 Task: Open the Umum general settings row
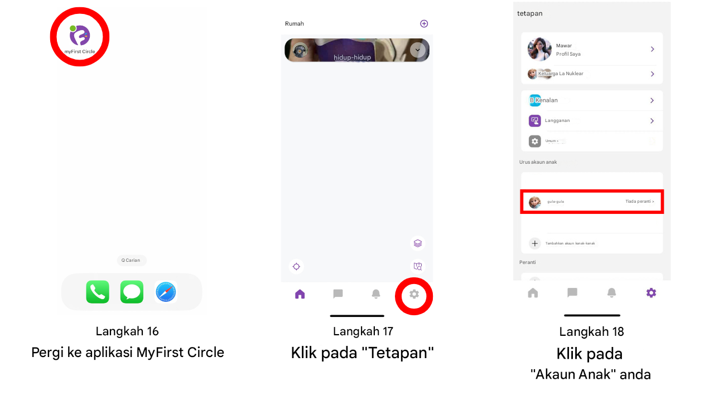591,141
